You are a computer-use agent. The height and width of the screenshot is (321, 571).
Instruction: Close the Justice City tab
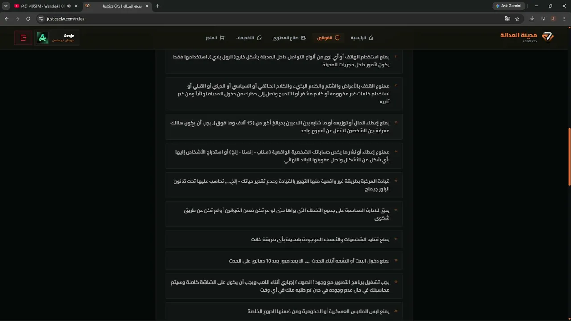pyautogui.click(x=147, y=6)
